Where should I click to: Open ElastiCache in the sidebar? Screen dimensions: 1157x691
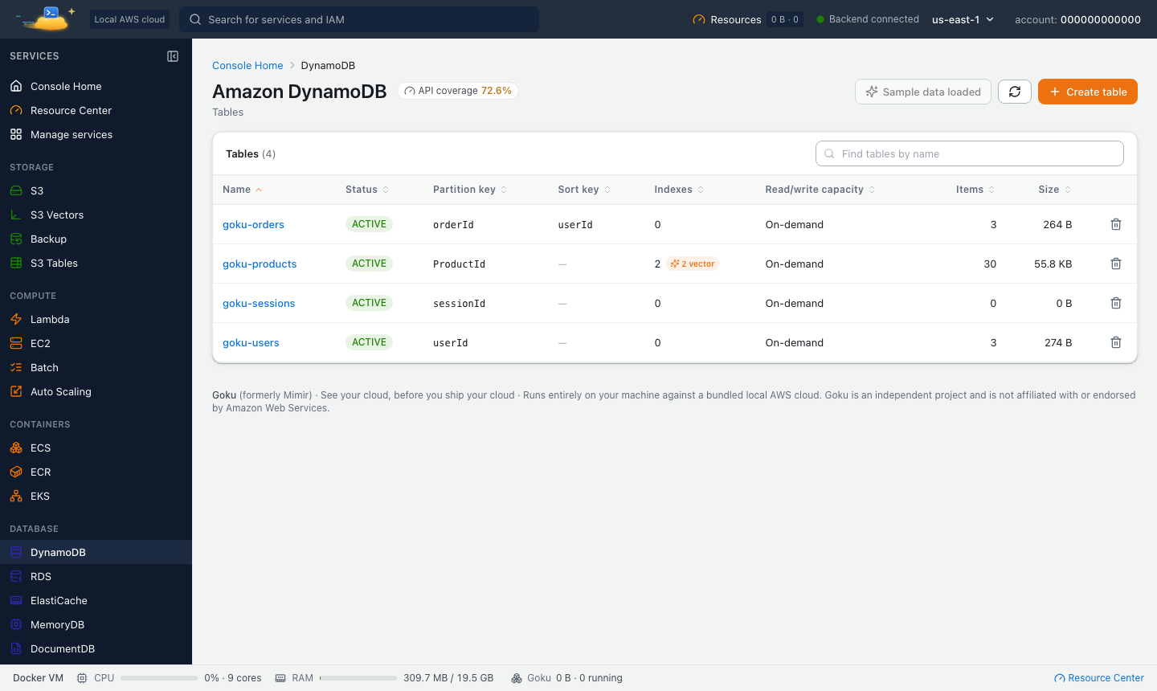(96, 600)
